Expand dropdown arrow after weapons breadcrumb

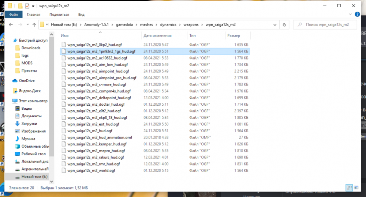(x=202, y=25)
